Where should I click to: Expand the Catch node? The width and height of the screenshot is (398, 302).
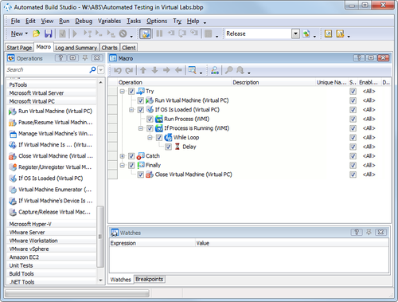(x=122, y=156)
